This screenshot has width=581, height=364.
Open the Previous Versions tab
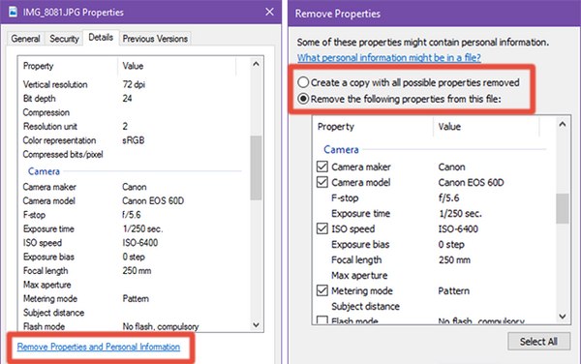(x=155, y=39)
